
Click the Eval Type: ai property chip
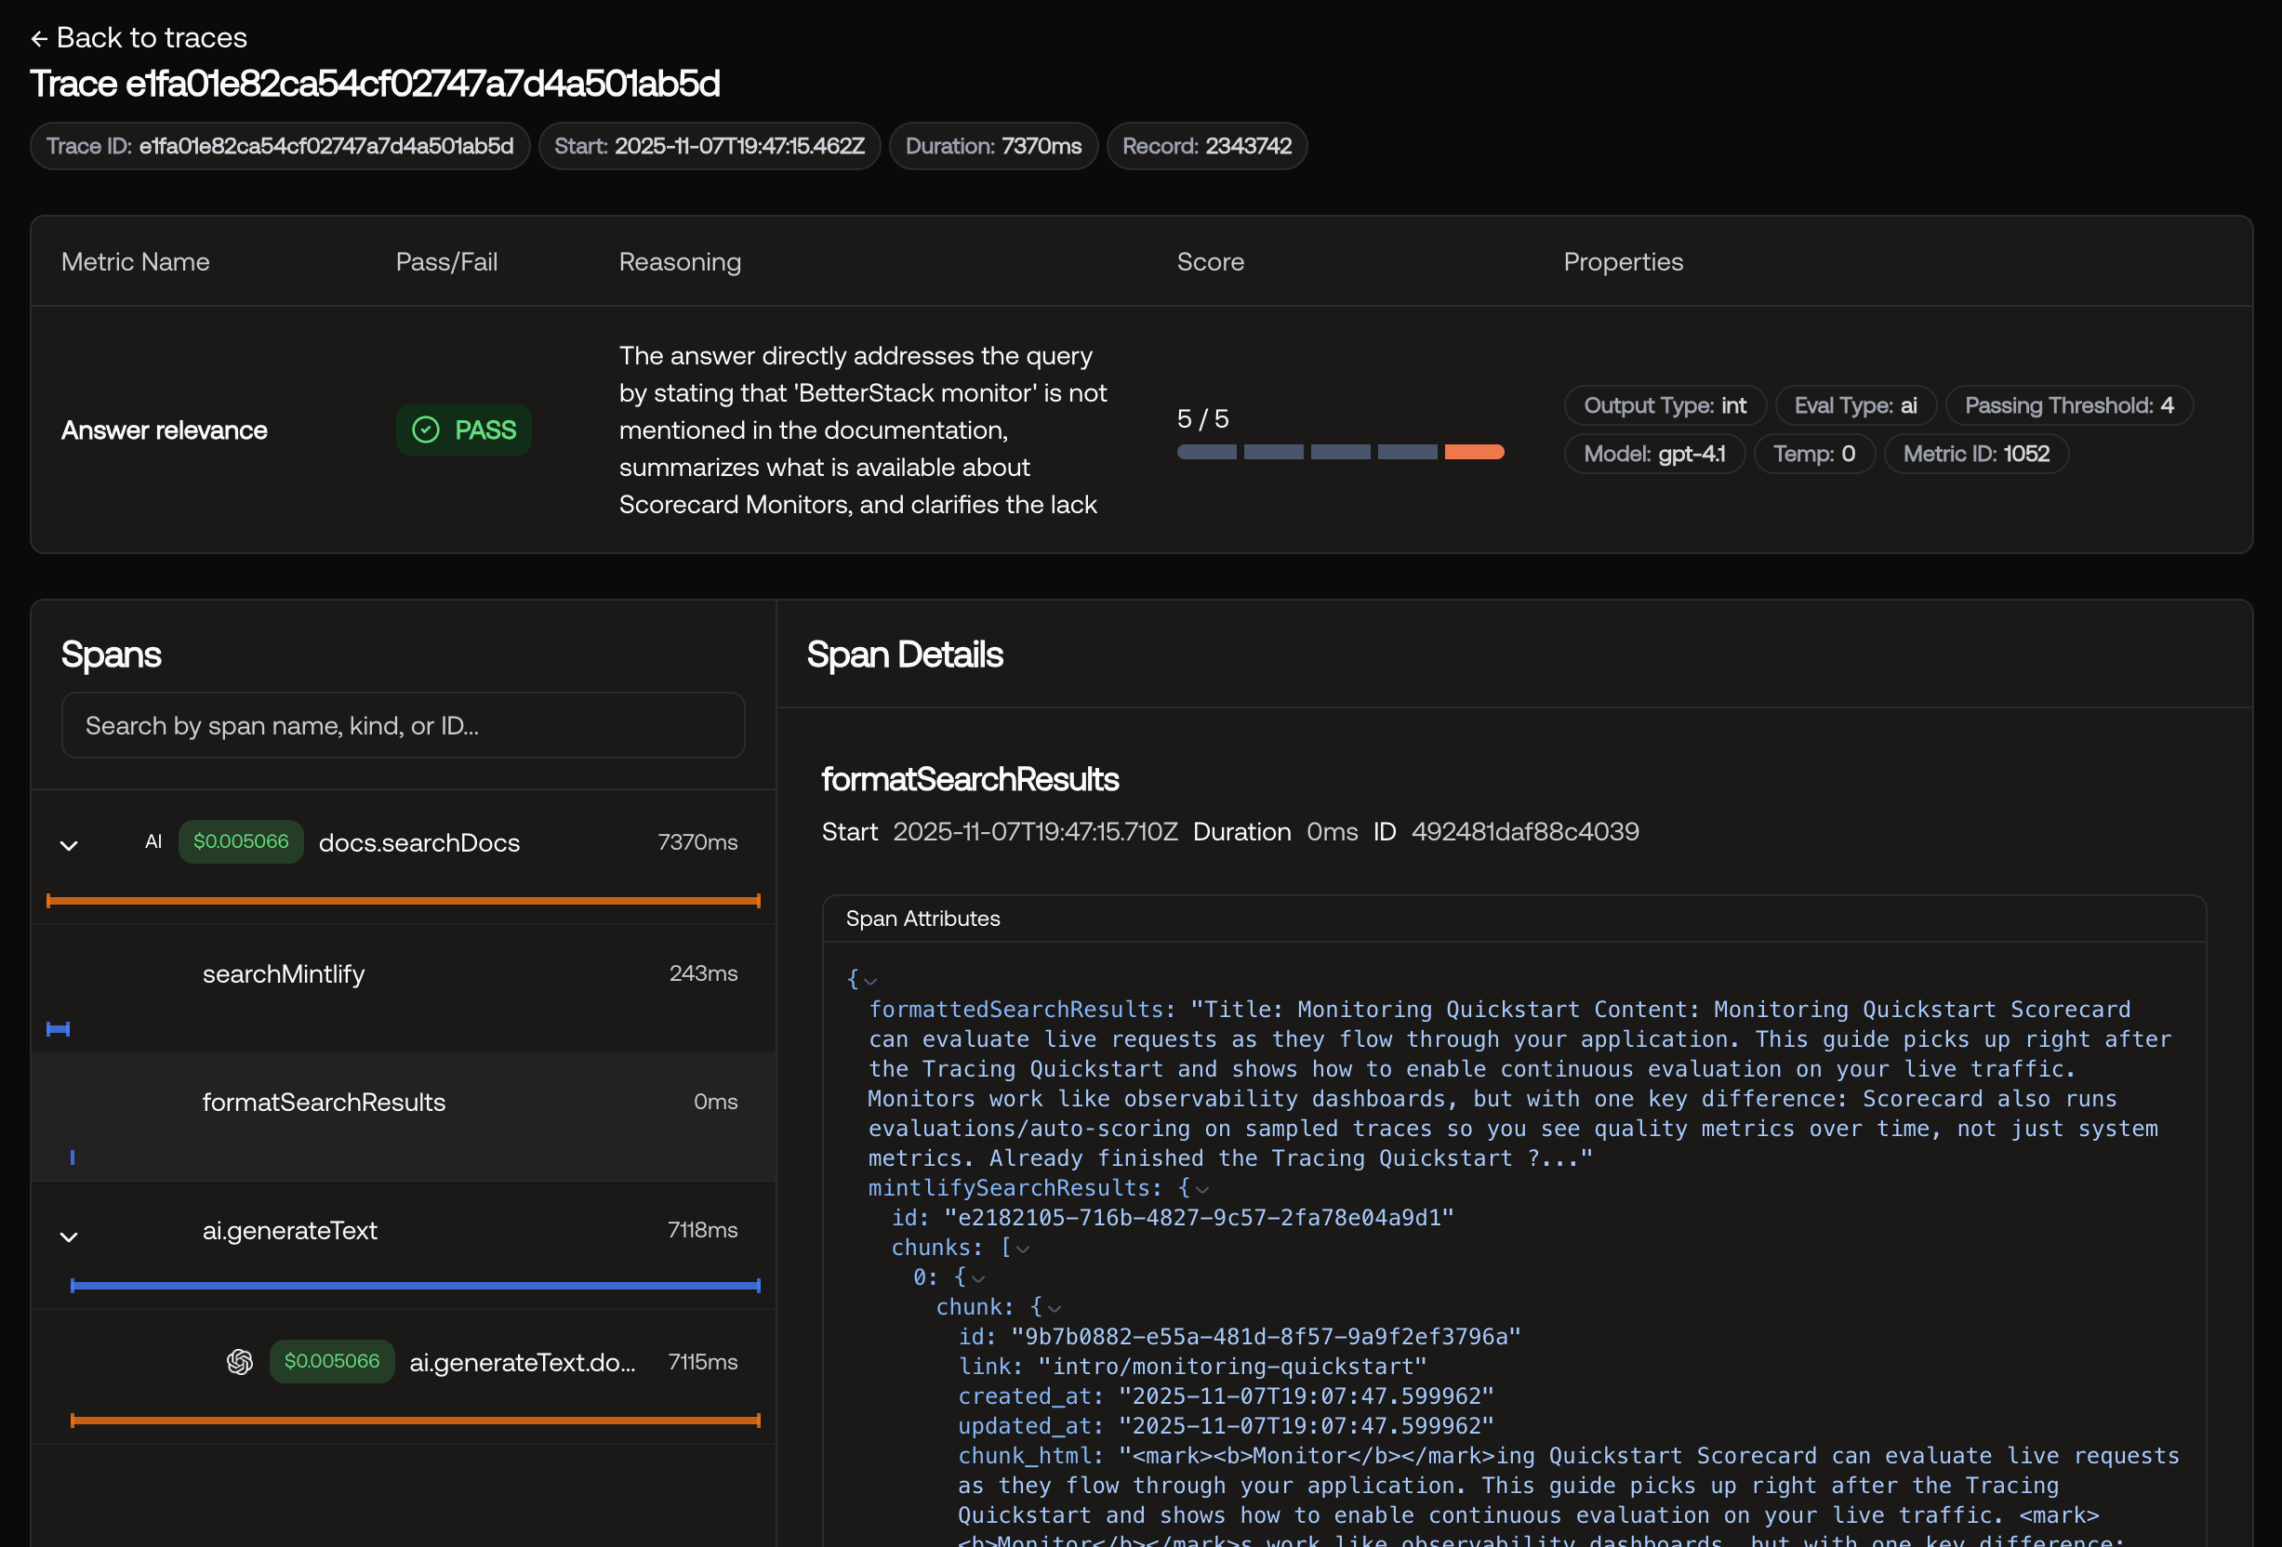click(x=1855, y=405)
